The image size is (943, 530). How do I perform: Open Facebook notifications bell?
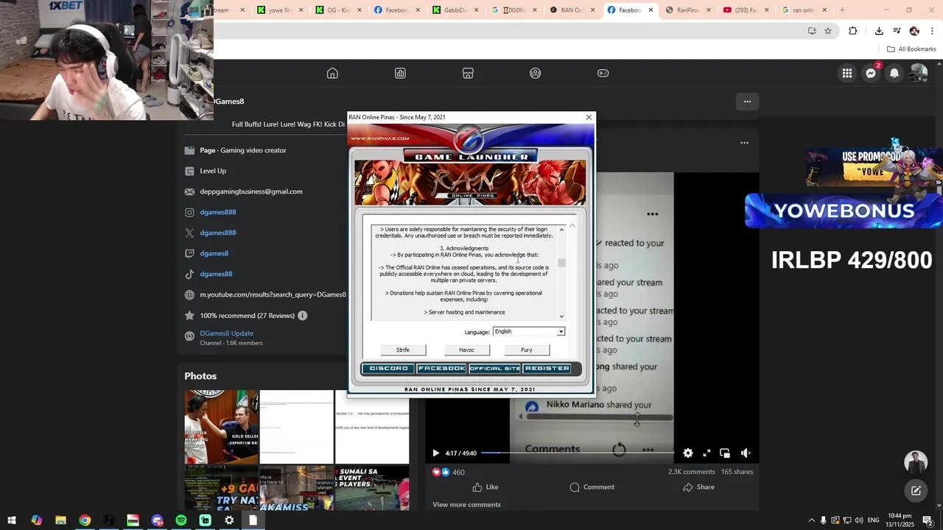point(894,73)
